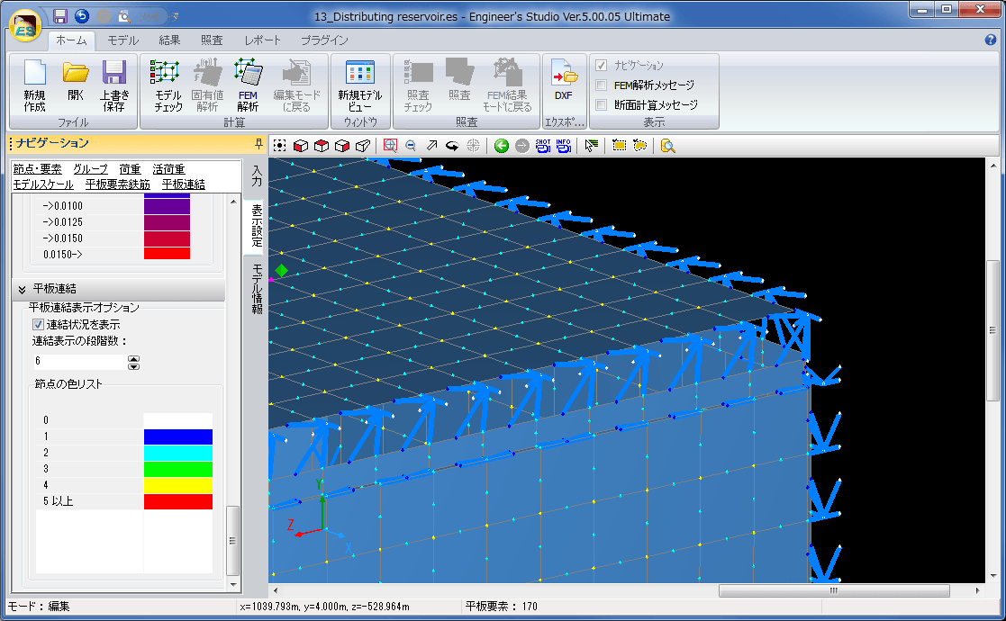Tick the 断面計算メッセージ checkbox
1006x621 pixels.
[601, 105]
